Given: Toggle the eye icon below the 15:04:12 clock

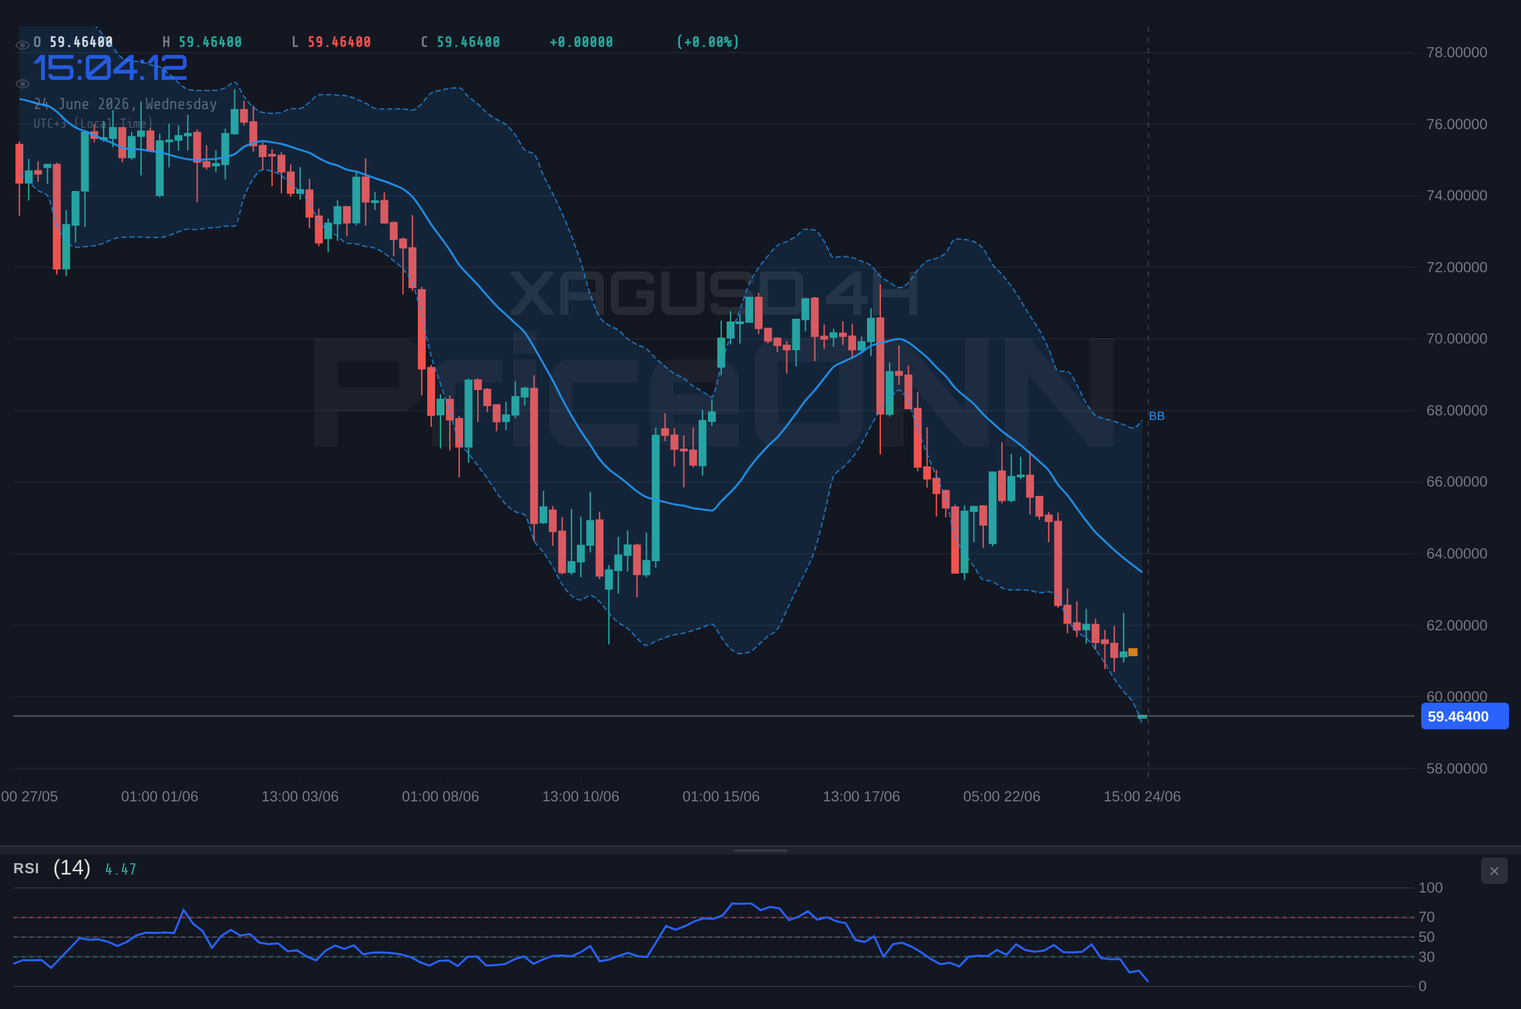Looking at the screenshot, I should click(23, 84).
